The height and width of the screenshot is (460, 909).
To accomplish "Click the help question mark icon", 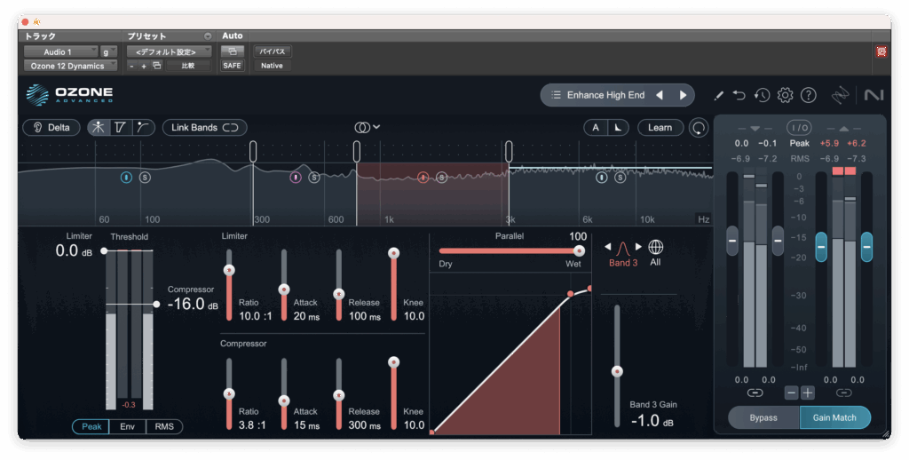I will [808, 95].
